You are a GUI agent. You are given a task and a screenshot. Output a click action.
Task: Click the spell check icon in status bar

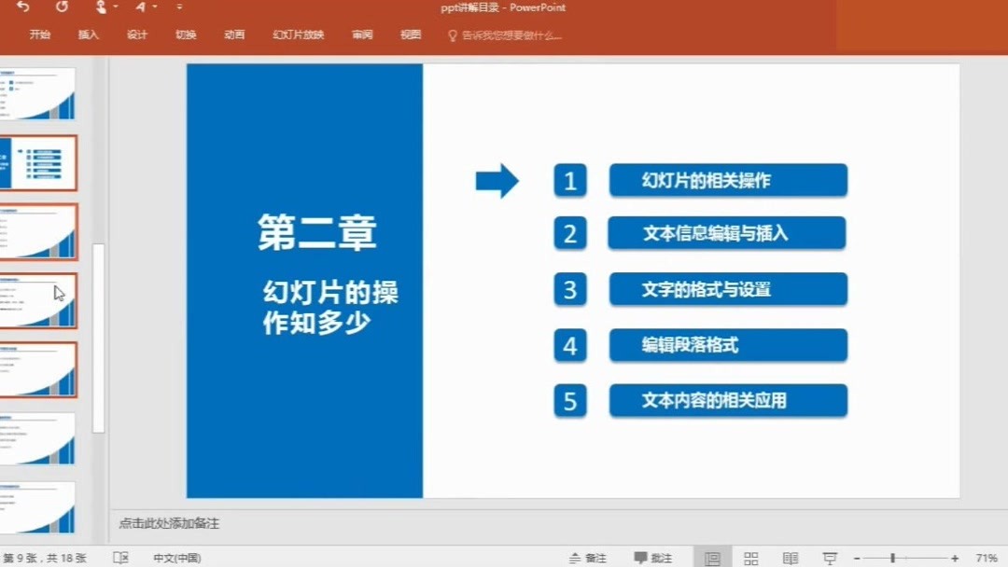pyautogui.click(x=120, y=558)
